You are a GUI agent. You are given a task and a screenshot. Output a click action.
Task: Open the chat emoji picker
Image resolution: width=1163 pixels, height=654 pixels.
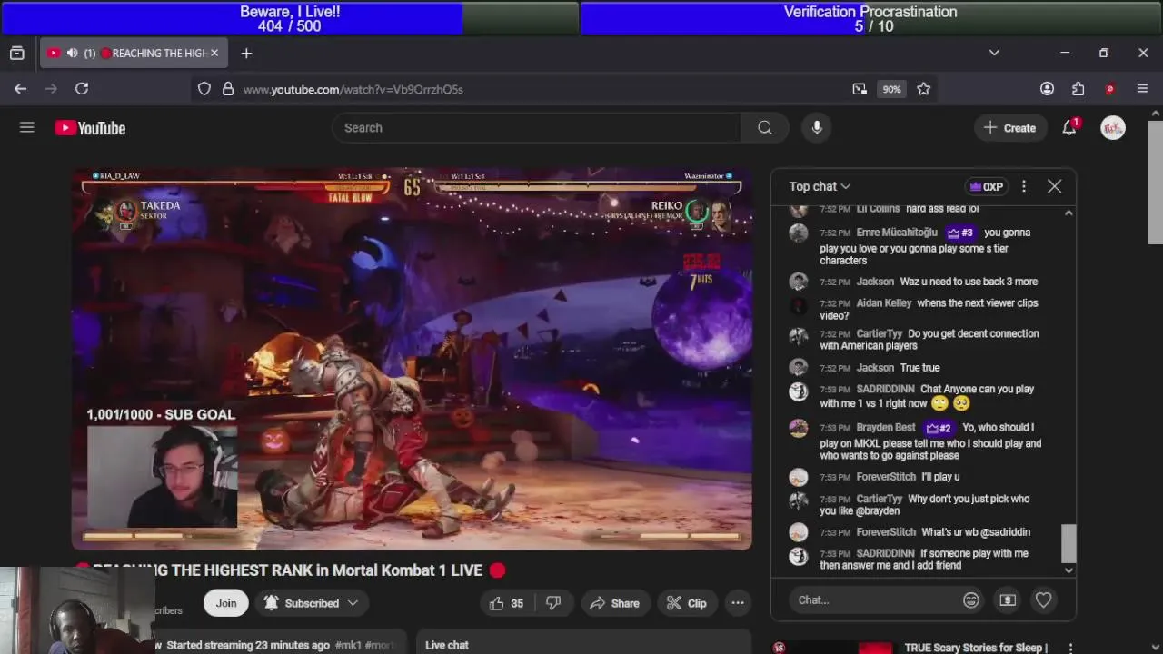[971, 600]
